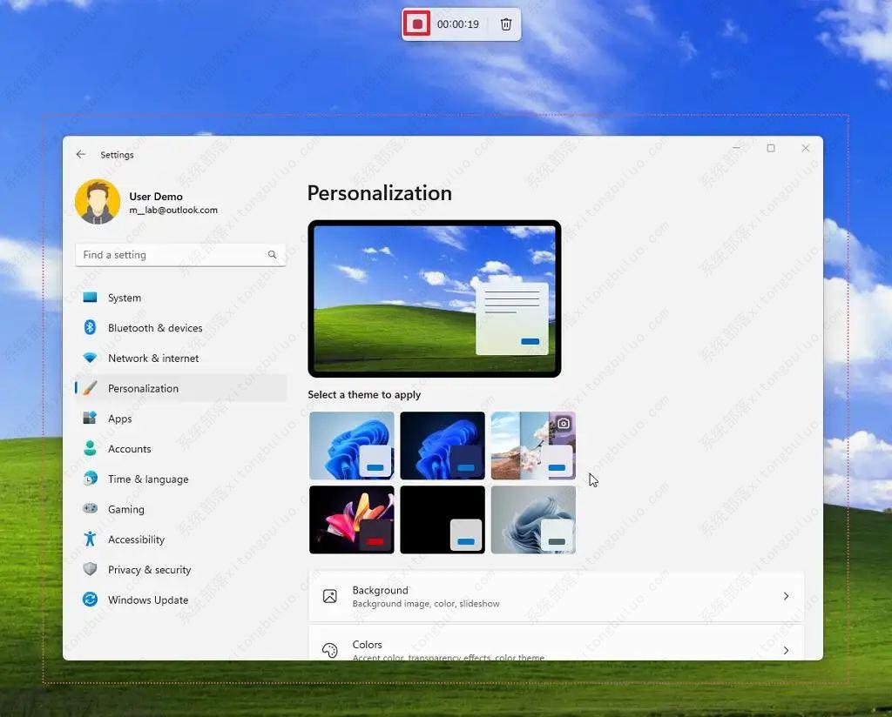Focus the Find a setting field
Viewport: 892px width, 717px height.
[172, 255]
